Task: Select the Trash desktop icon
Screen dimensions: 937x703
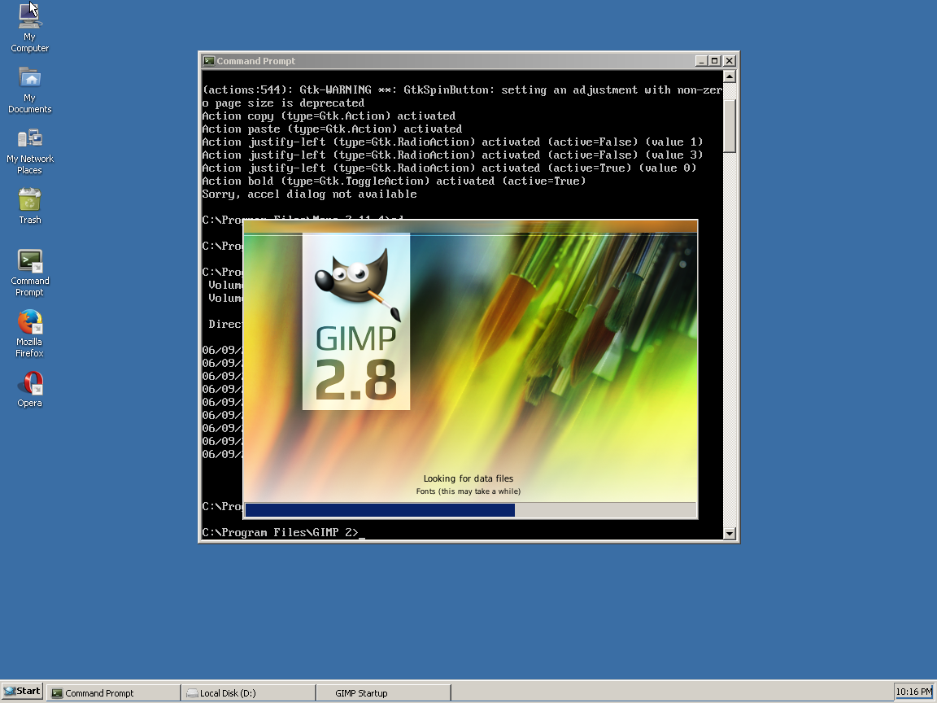Action: [29, 206]
